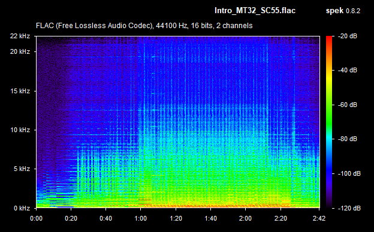Click the Intro_MT32_SC55.flac file name title
Viewport: 374px width, 232px height.
(x=255, y=11)
